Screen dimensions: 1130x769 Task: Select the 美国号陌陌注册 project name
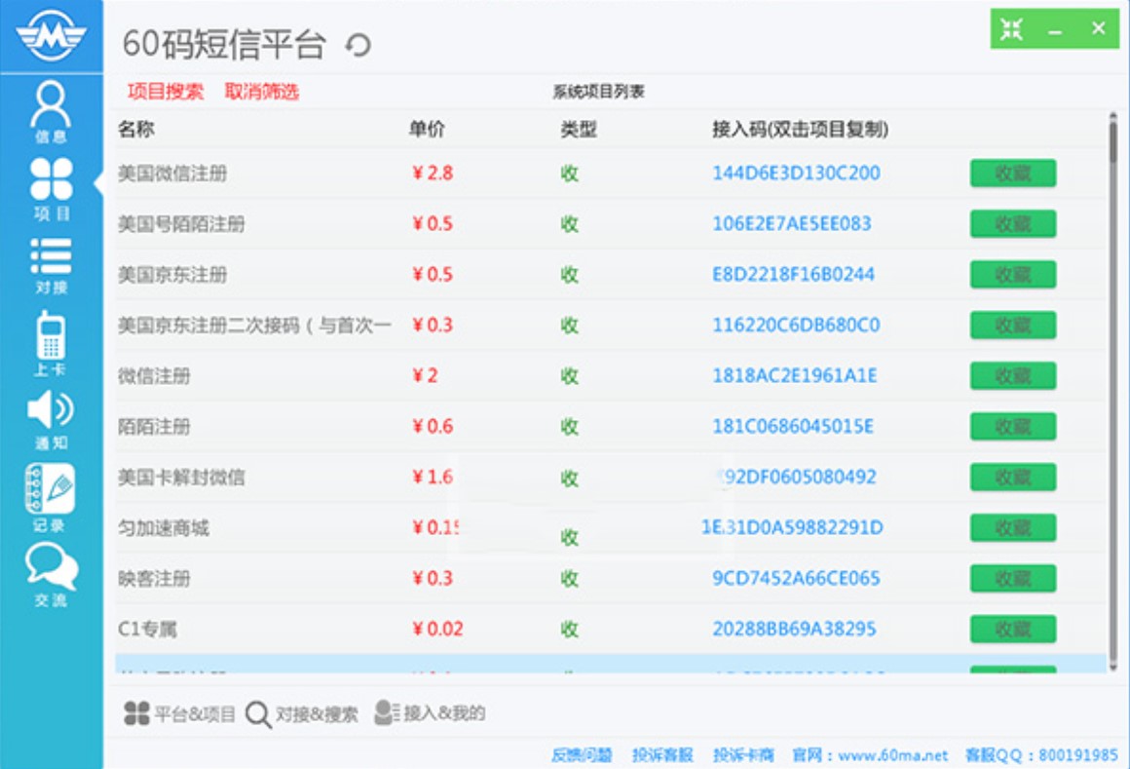181,224
